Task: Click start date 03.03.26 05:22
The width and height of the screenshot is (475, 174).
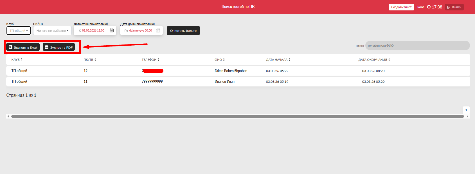Action: pos(277,71)
